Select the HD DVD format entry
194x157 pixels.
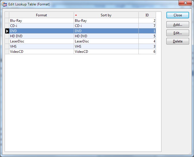(41, 36)
